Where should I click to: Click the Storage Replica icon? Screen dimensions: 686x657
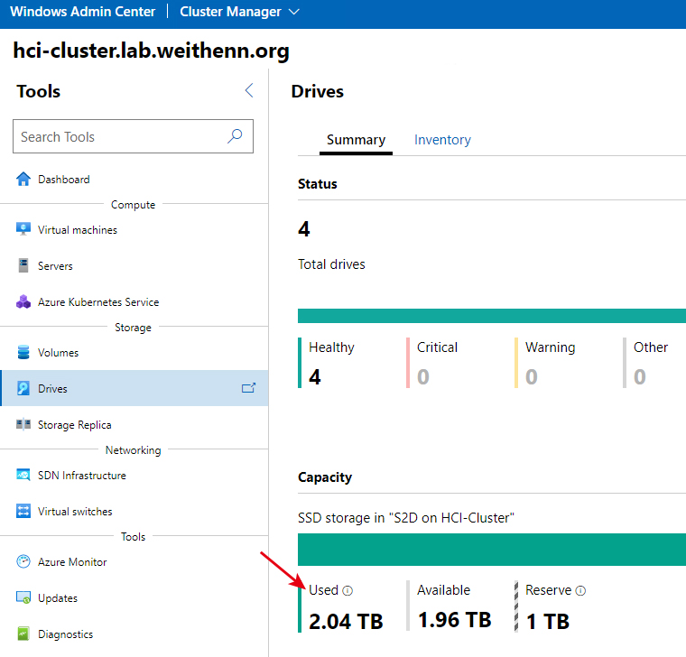23,424
